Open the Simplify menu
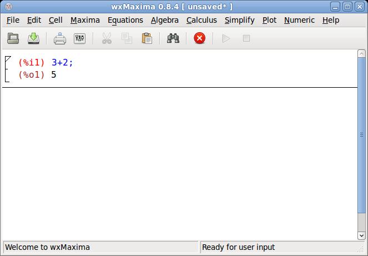The image size is (368, 256). [240, 20]
